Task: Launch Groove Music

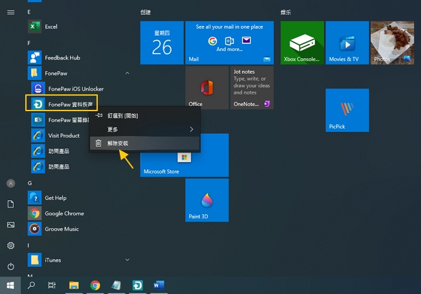Action: [78, 229]
